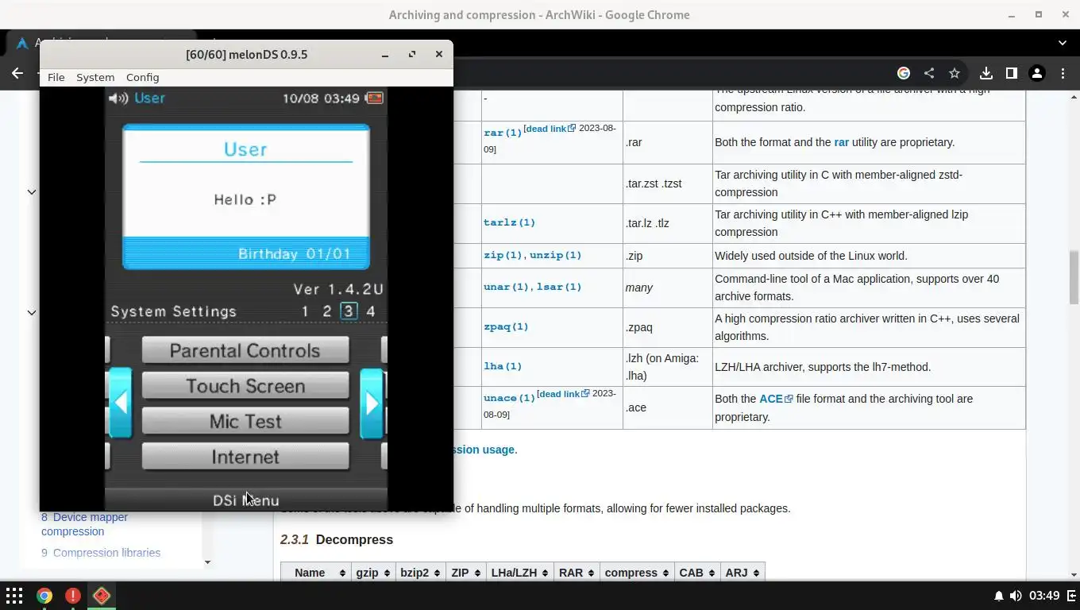The width and height of the screenshot is (1080, 610).
Task: Switch to System Settings page 1
Action: pos(305,311)
